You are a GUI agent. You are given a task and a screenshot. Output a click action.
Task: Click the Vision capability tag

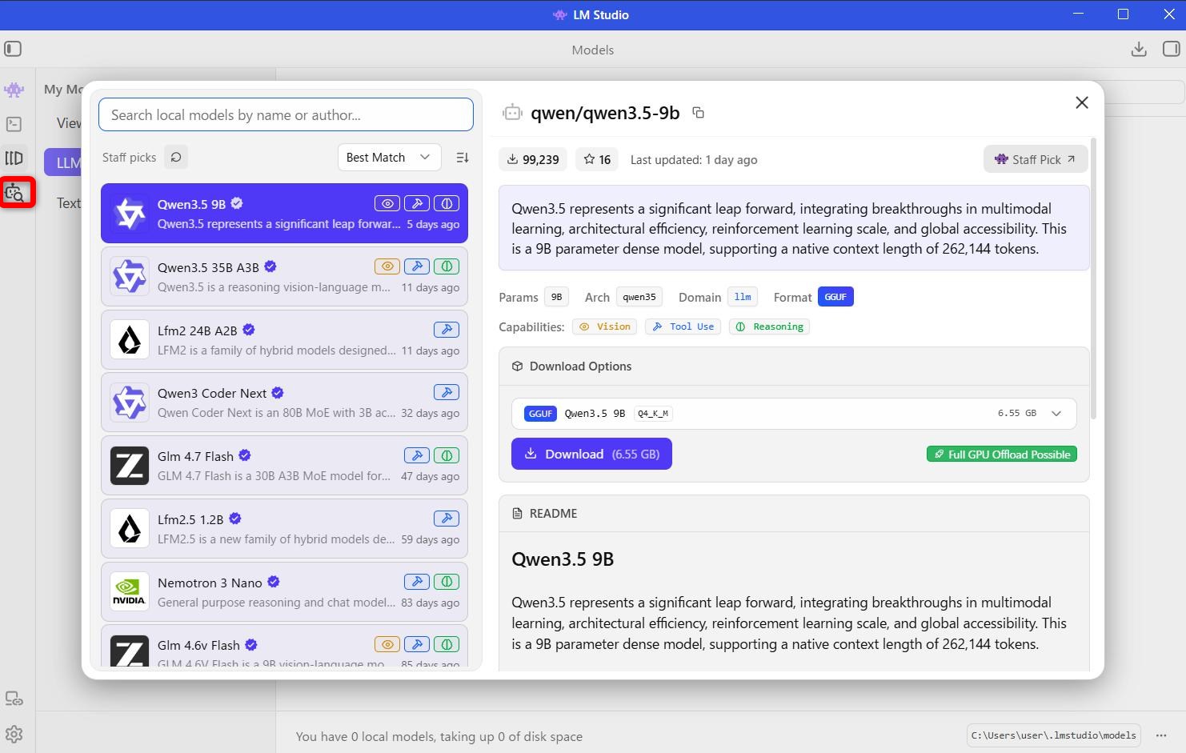[x=605, y=326]
